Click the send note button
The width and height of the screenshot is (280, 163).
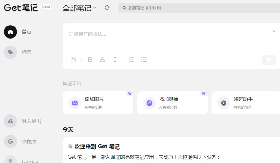(269, 60)
